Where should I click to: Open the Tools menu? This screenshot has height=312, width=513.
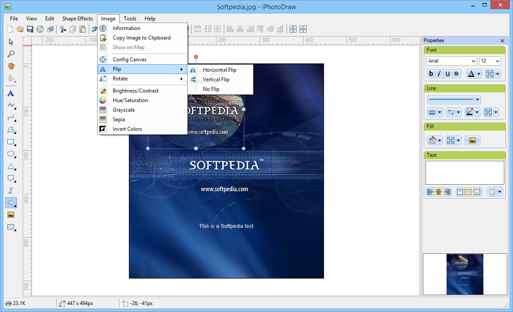coord(130,19)
